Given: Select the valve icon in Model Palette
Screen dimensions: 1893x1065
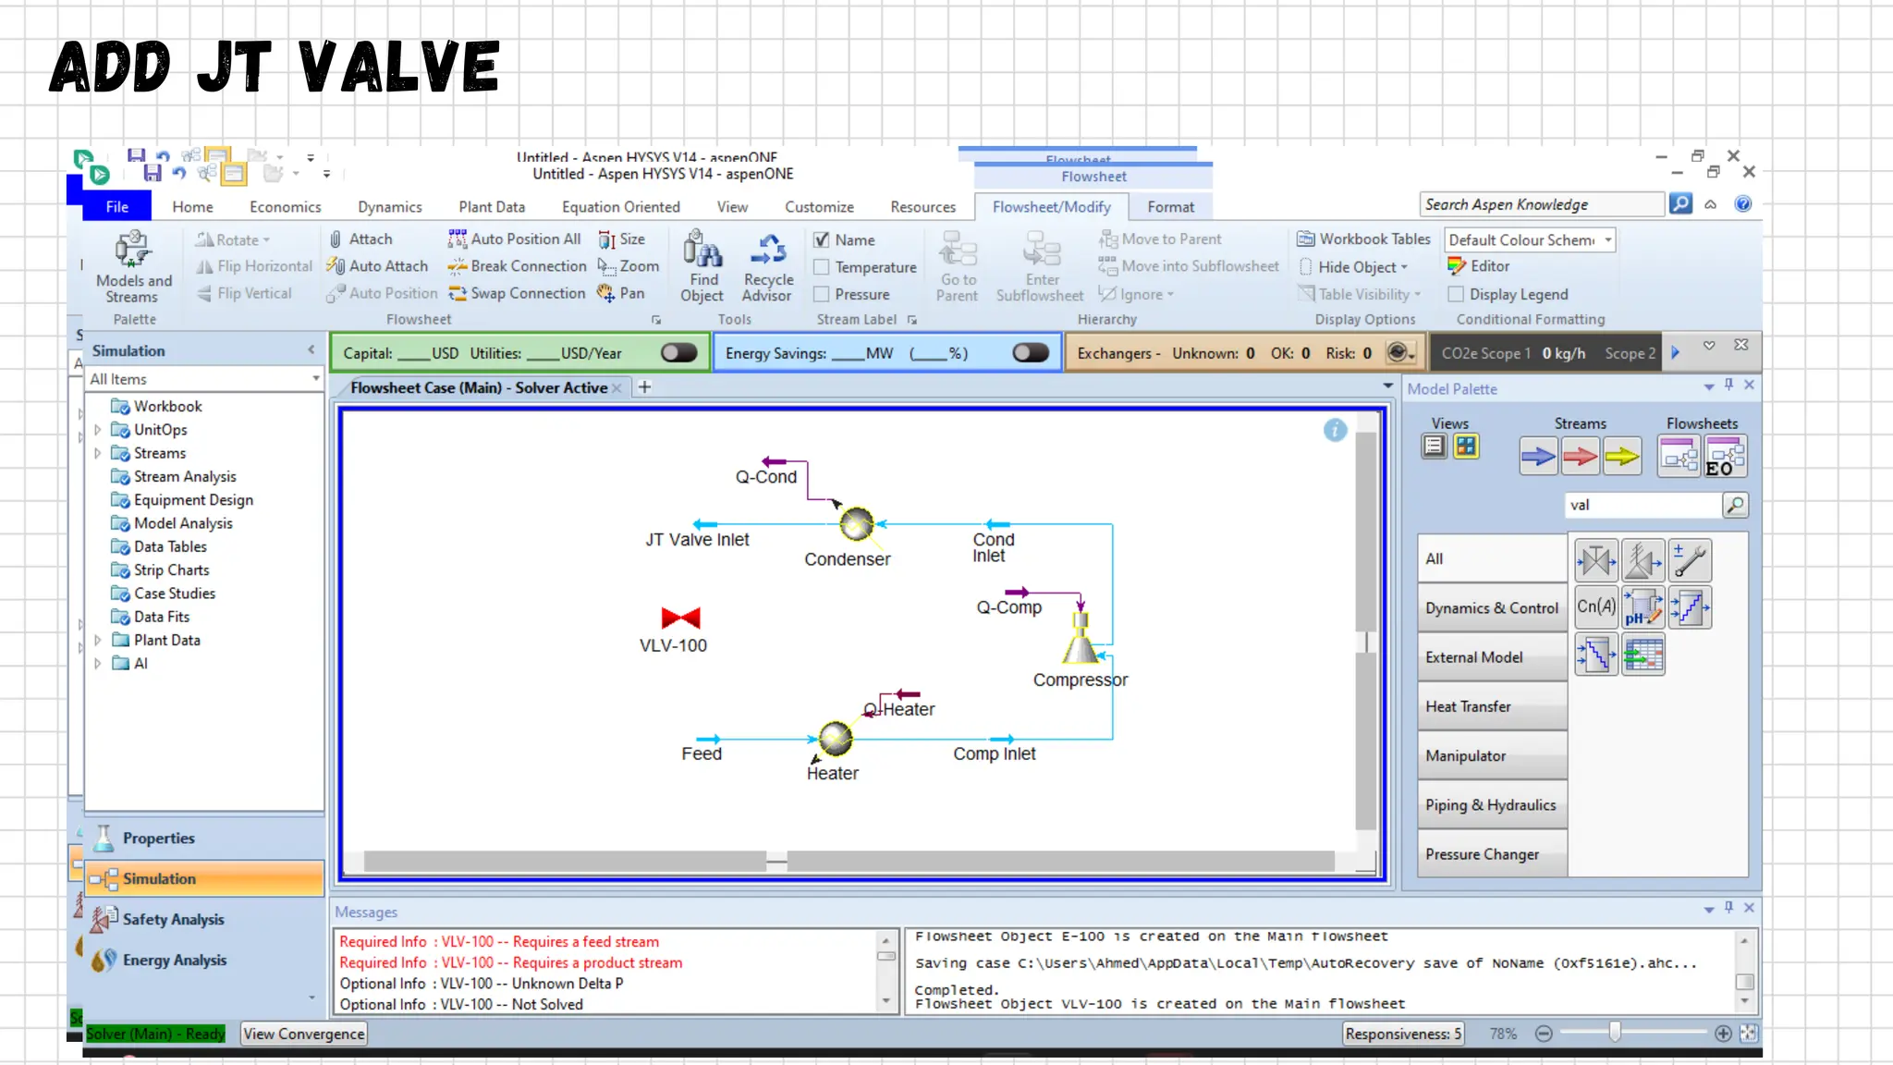Looking at the screenshot, I should 1595,560.
